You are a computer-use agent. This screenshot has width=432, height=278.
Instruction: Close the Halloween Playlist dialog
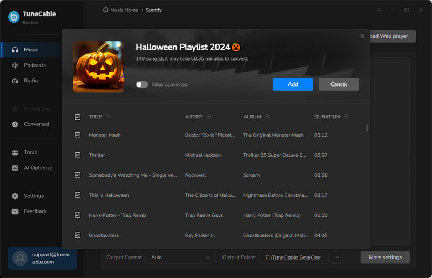[x=362, y=36]
